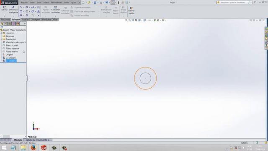
Task: Click Zoom to area magnifier icon
Action: (130, 20)
